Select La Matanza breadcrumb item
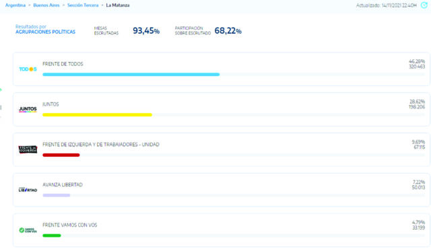This screenshot has height=249, width=431. point(118,5)
